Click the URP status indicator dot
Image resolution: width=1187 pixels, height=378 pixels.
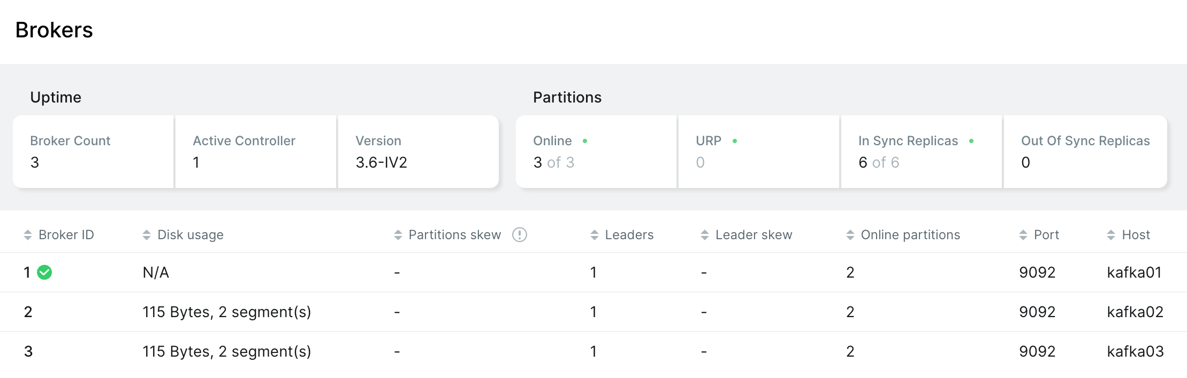(735, 141)
